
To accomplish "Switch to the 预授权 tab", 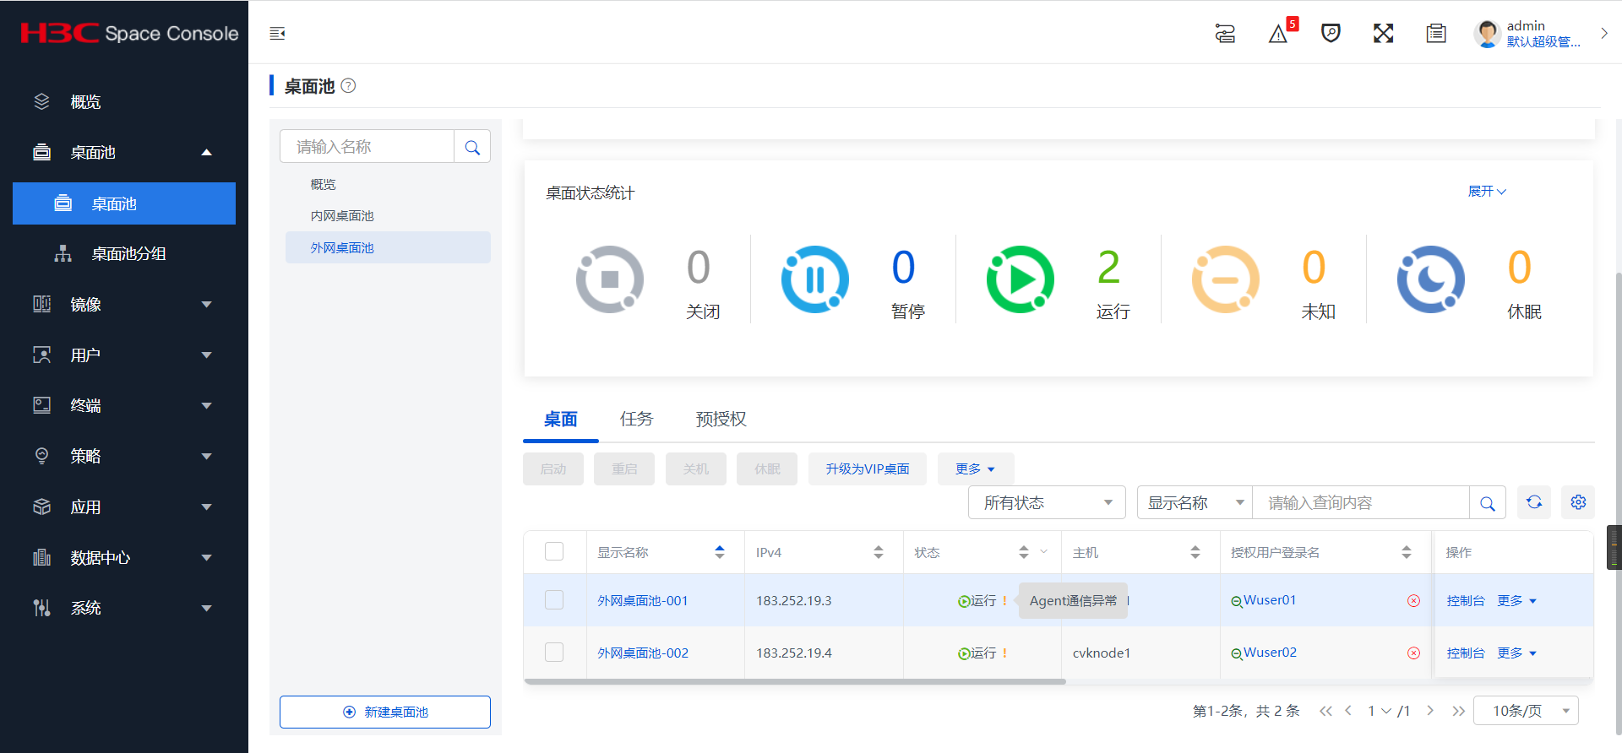I will 721,419.
